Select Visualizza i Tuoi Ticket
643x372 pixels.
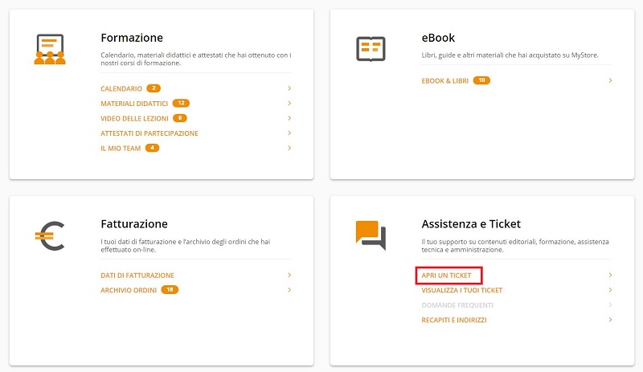pyautogui.click(x=461, y=290)
